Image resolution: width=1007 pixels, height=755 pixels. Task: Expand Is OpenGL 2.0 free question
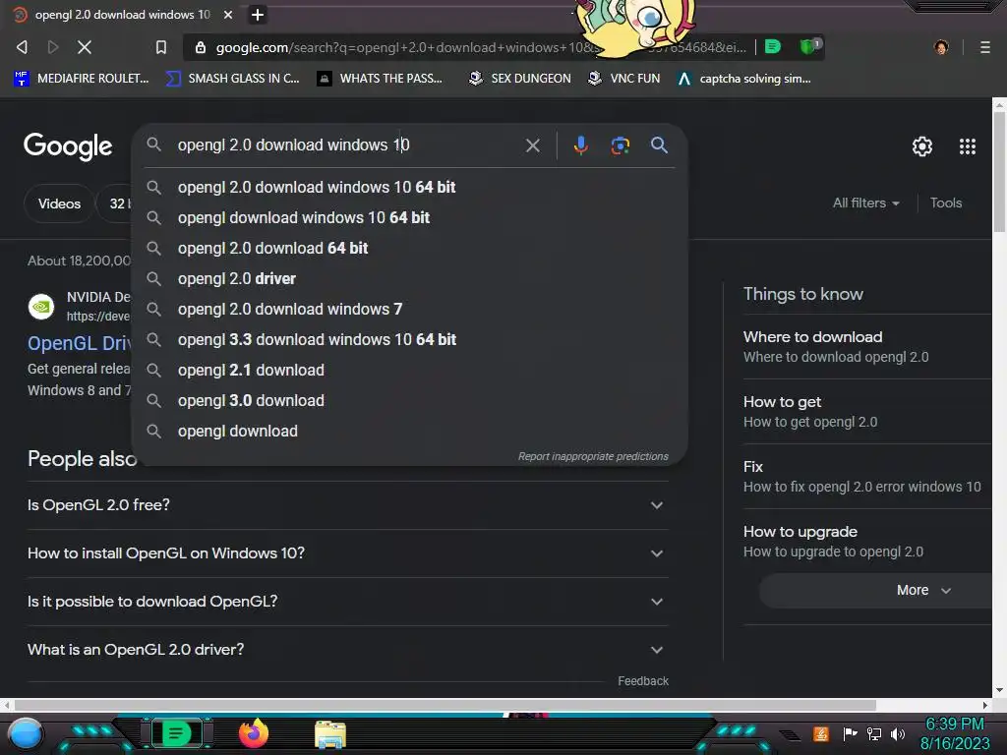click(x=347, y=505)
